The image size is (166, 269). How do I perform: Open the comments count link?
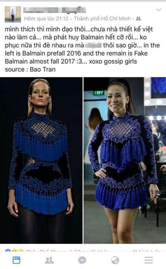(147, 251)
